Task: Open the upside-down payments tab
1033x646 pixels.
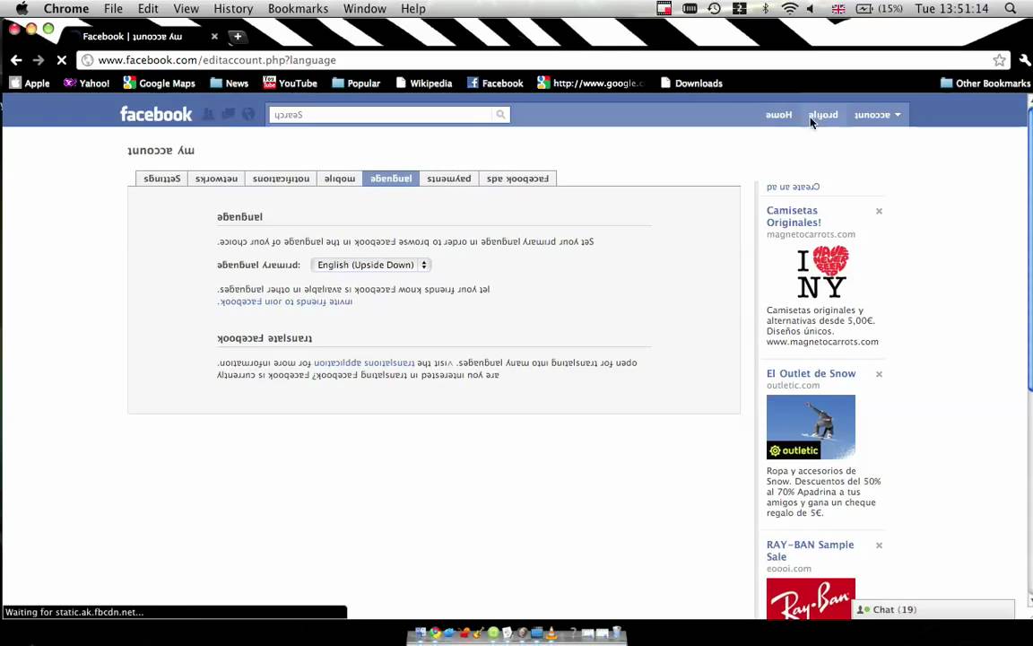Action: point(448,179)
